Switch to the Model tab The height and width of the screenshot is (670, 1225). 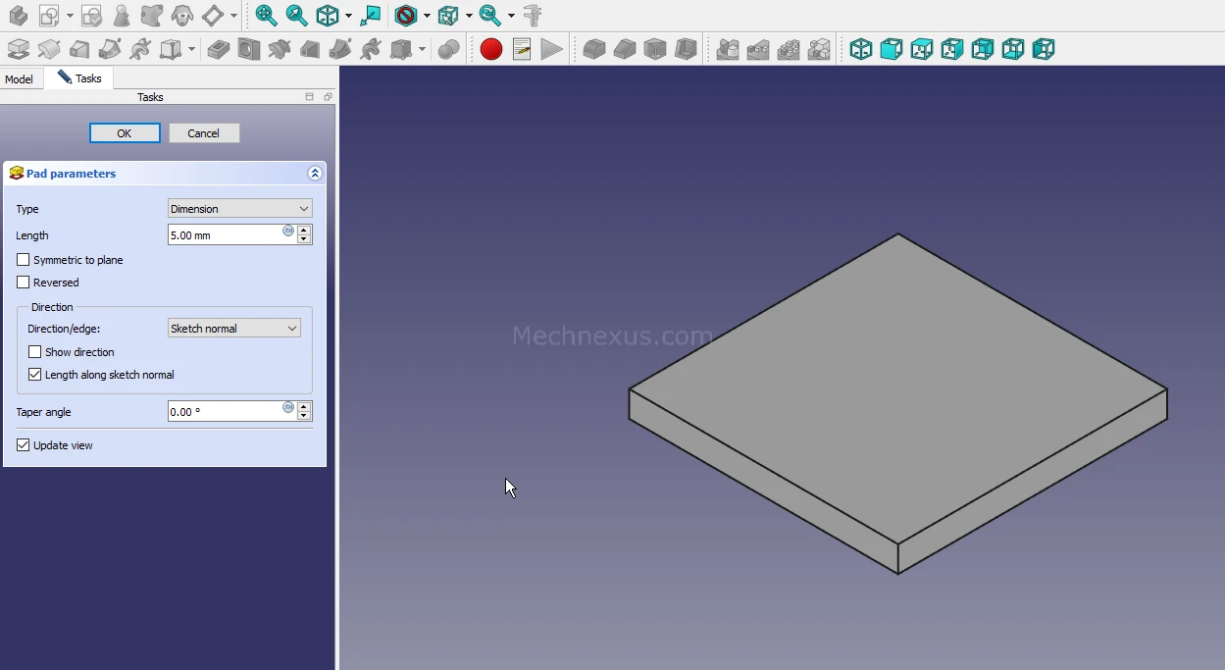pyautogui.click(x=19, y=79)
